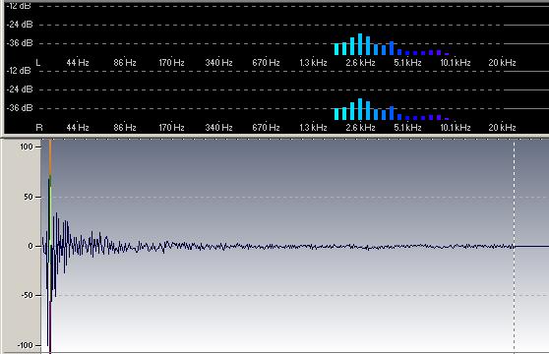The width and height of the screenshot is (549, 354).
Task: Click the tallest R channel spectrum bar
Action: pos(360,109)
